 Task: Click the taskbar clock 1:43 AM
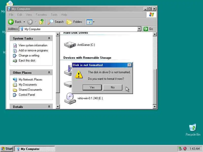[195, 149]
